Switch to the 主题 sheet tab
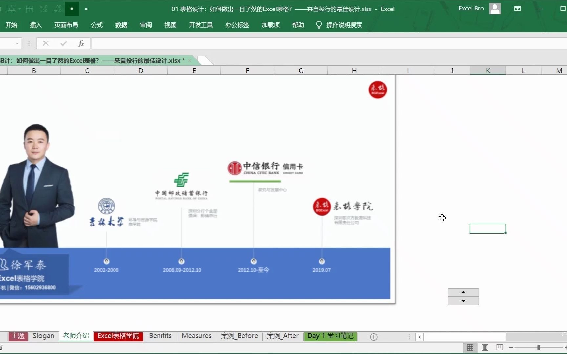 coord(18,336)
